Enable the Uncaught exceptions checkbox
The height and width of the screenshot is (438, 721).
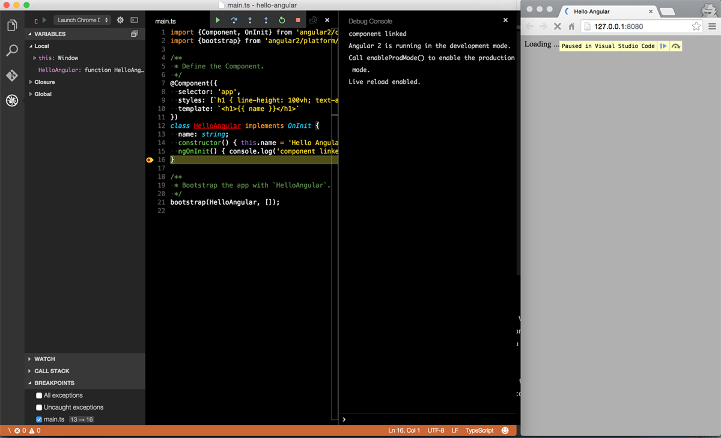pyautogui.click(x=38, y=407)
